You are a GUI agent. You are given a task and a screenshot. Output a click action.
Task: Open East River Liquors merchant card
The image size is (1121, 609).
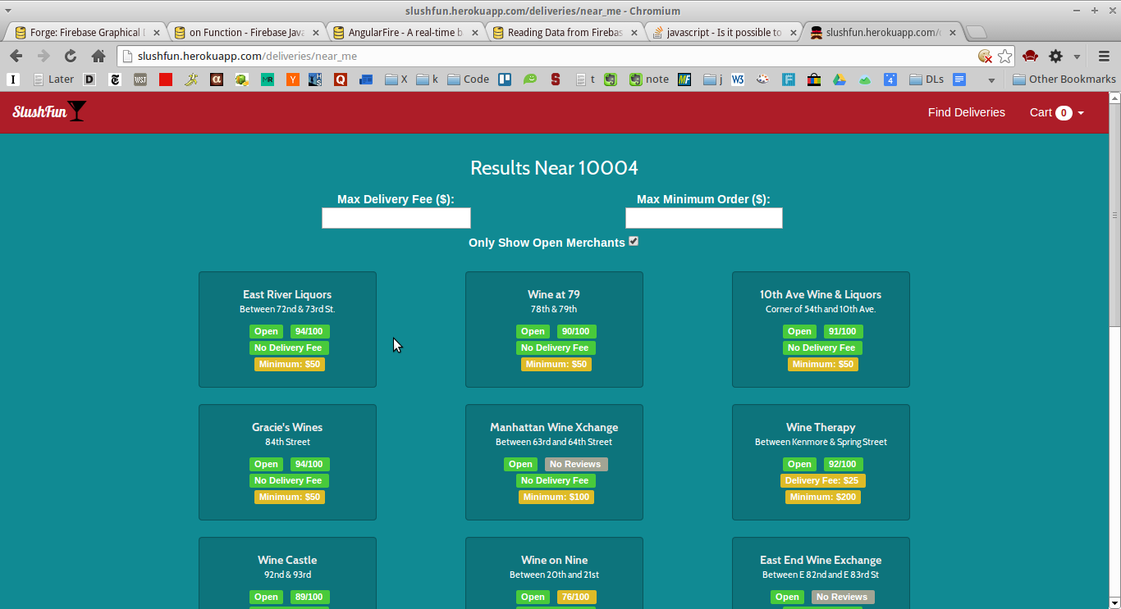[287, 329]
